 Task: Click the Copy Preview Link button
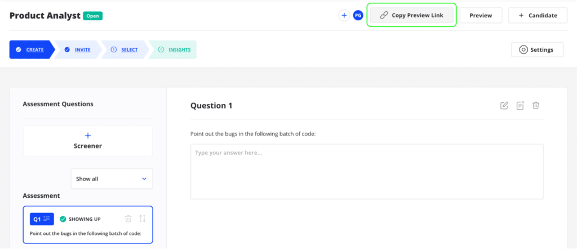[x=411, y=15]
